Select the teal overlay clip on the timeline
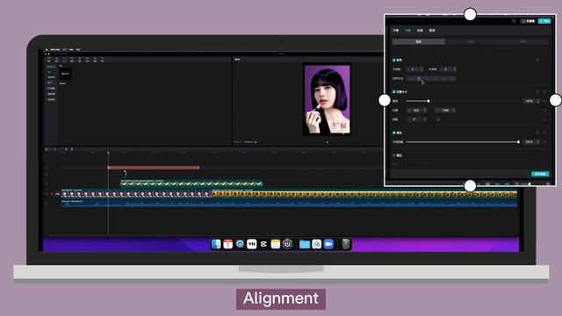Image resolution: width=562 pixels, height=316 pixels. 191,183
